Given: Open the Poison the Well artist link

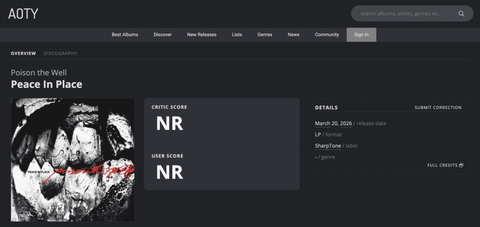Looking at the screenshot, I should tap(39, 73).
